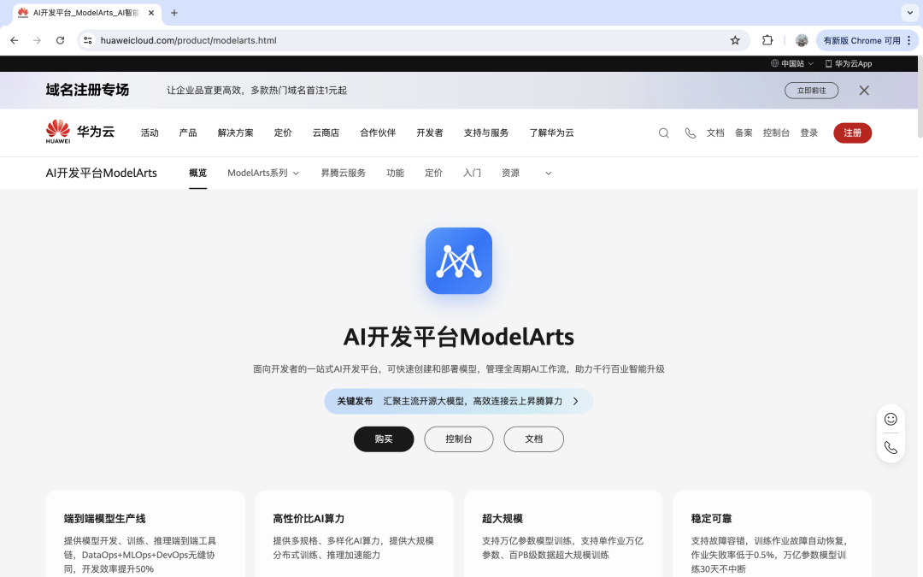Open the browser extensions puzzle icon
923x577 pixels.
coord(767,40)
